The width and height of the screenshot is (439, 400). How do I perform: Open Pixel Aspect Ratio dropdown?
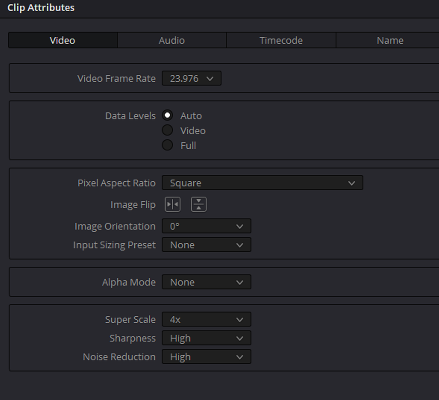(x=262, y=183)
